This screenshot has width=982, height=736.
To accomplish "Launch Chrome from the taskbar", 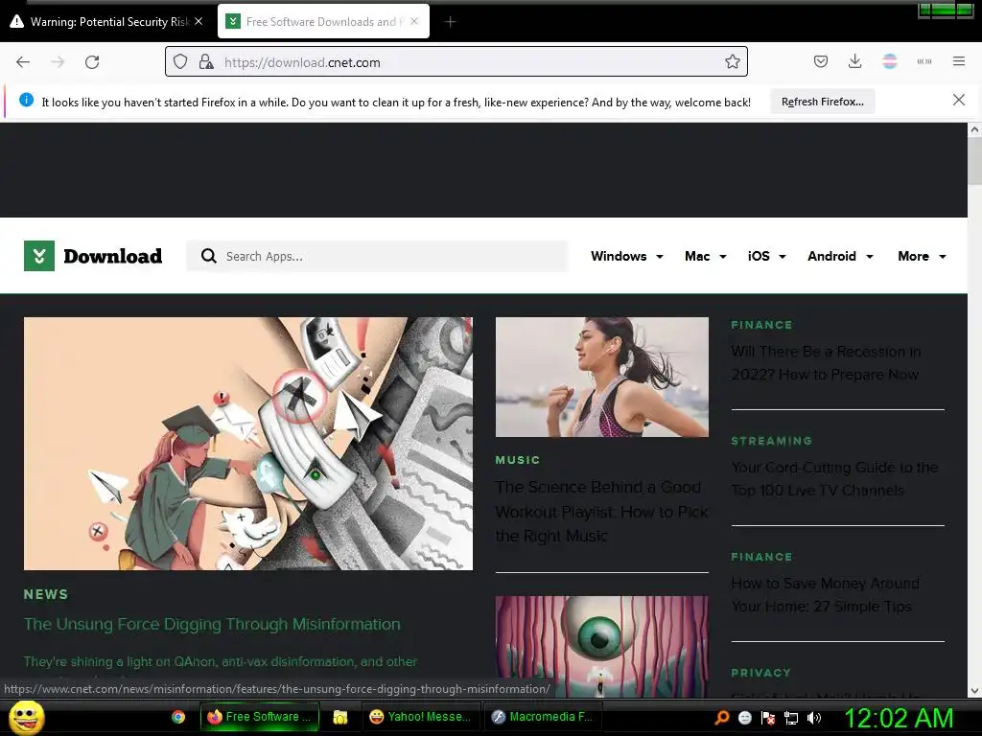I will tap(178, 717).
